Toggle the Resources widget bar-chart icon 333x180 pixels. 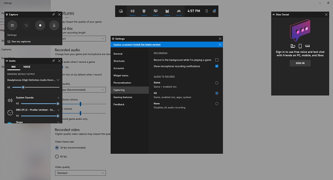(x=167, y=11)
